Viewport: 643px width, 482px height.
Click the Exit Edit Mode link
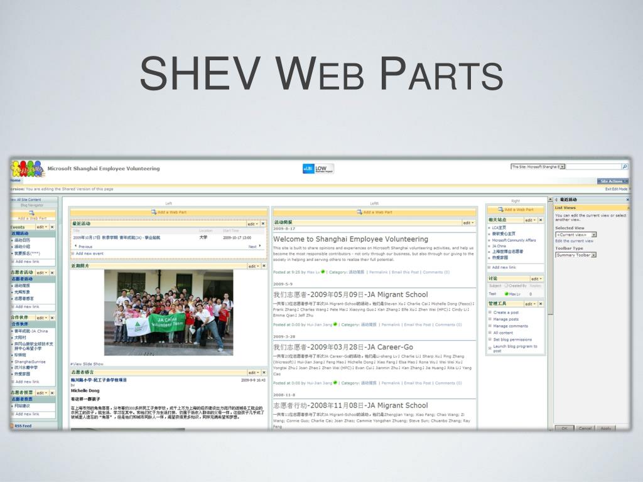click(x=617, y=189)
